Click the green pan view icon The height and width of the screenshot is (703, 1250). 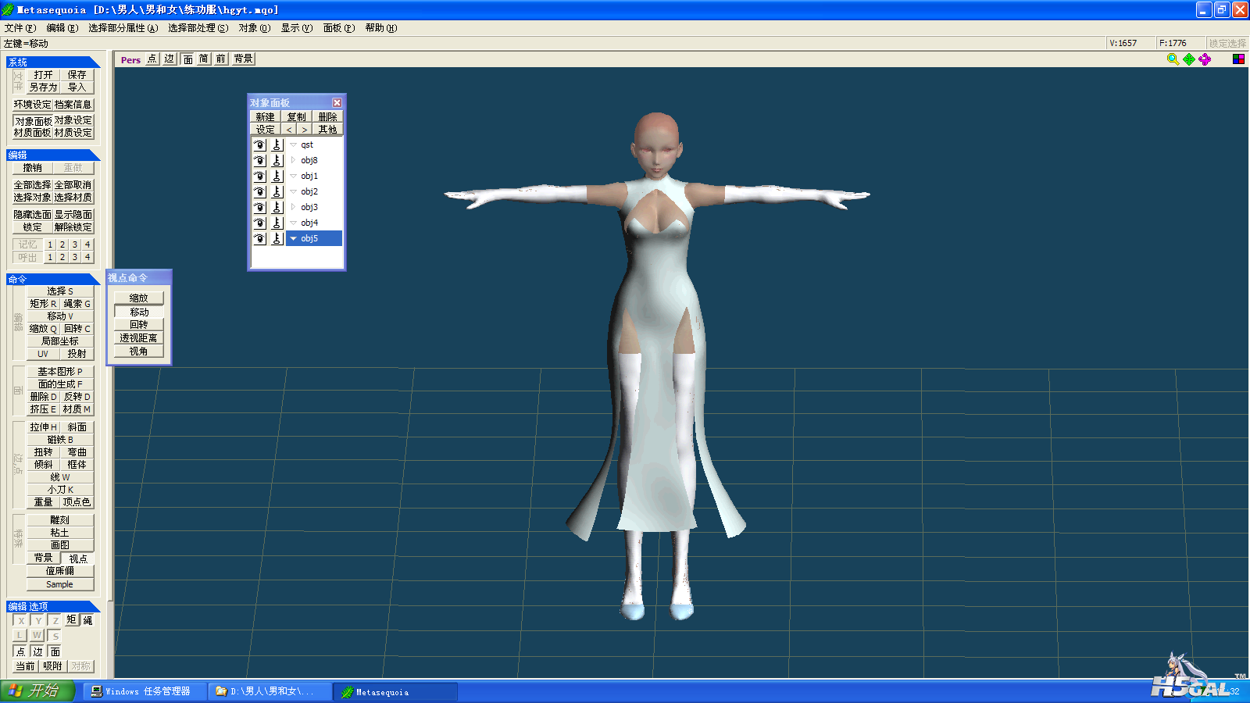(1189, 59)
